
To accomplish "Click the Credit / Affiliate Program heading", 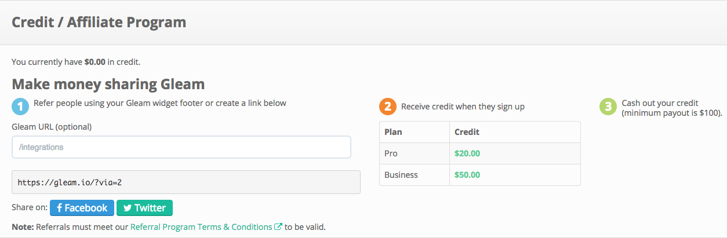I will pyautogui.click(x=99, y=23).
